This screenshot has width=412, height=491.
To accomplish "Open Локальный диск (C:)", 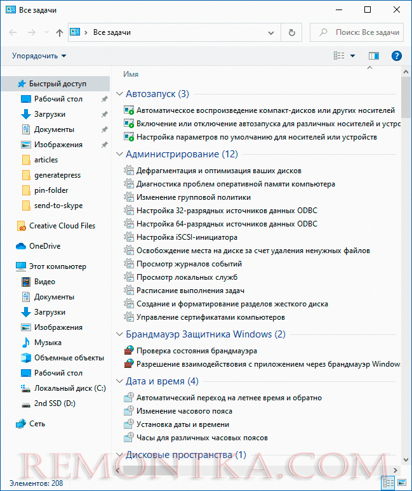I will pos(70,388).
